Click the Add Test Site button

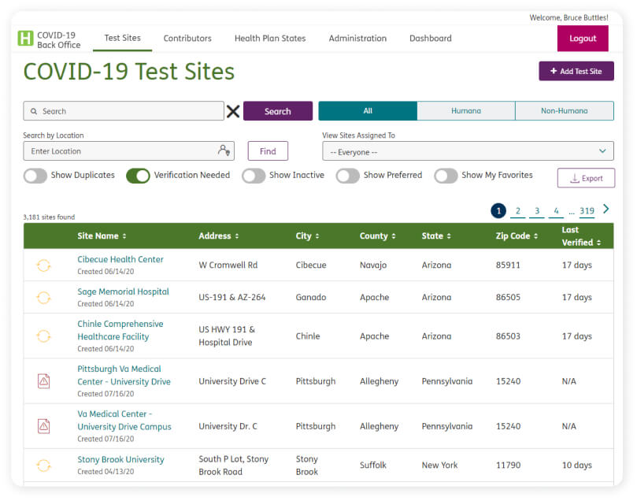point(576,71)
